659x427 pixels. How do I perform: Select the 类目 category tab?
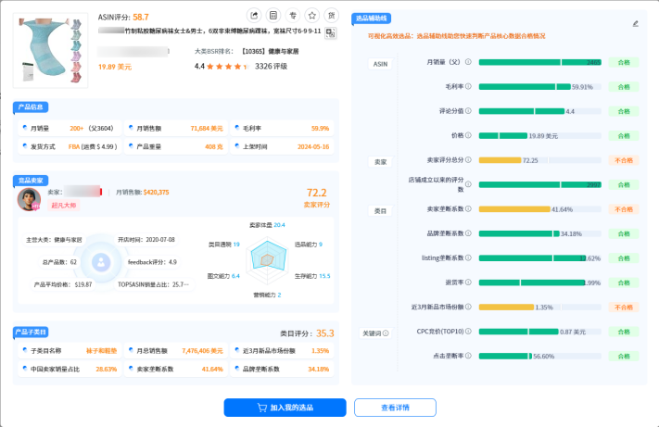click(x=380, y=210)
